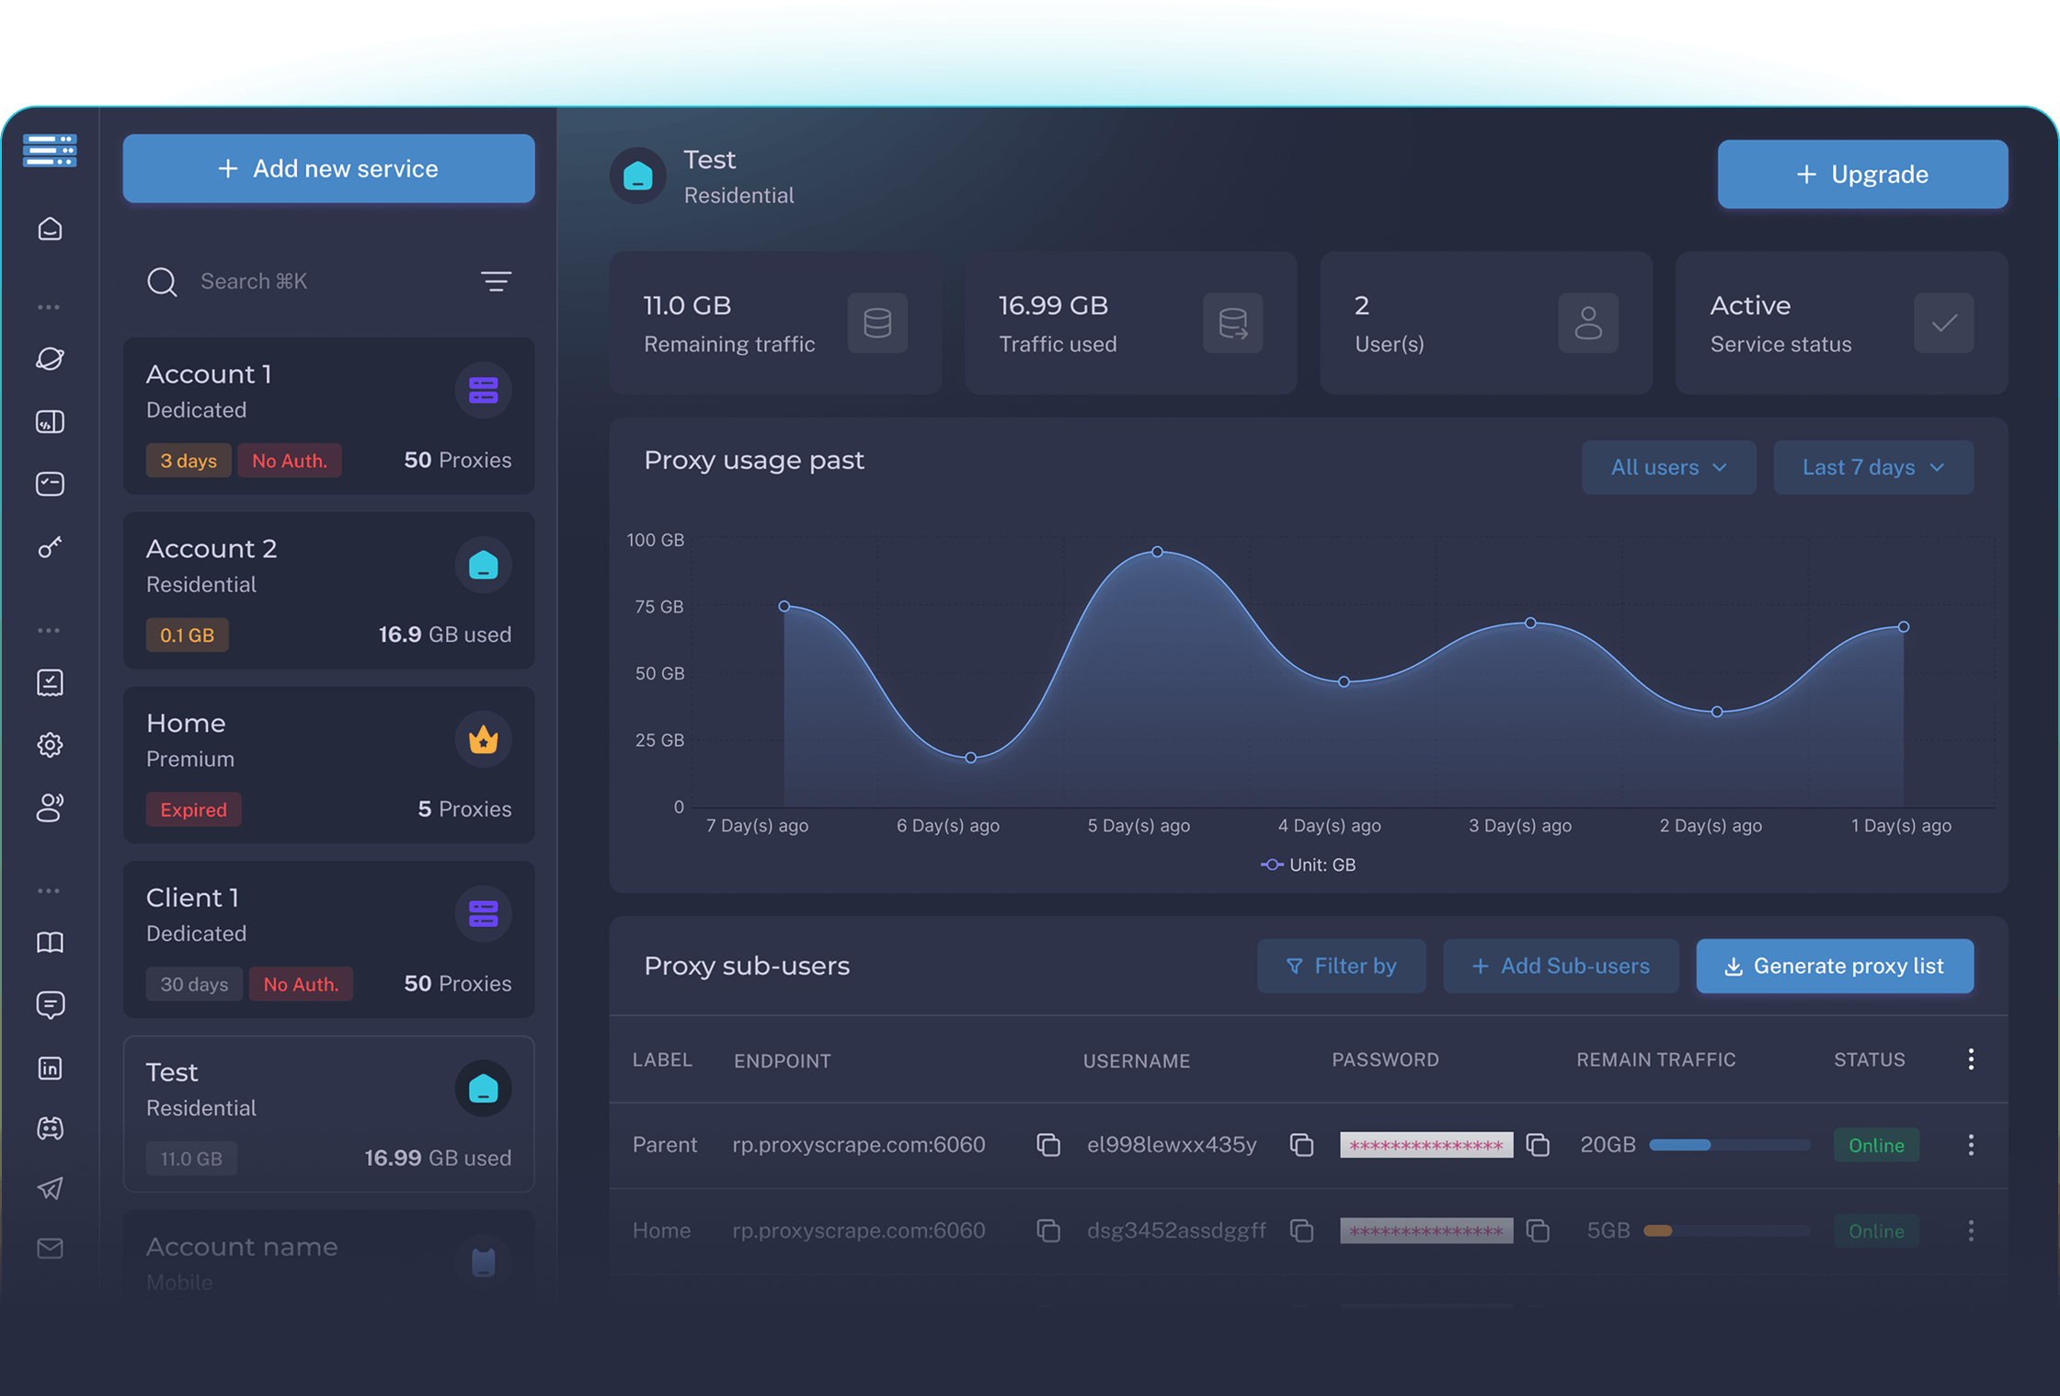Click the 20GB remaining traffic progress bar
Image resolution: width=2060 pixels, height=1396 pixels.
[x=1730, y=1145]
